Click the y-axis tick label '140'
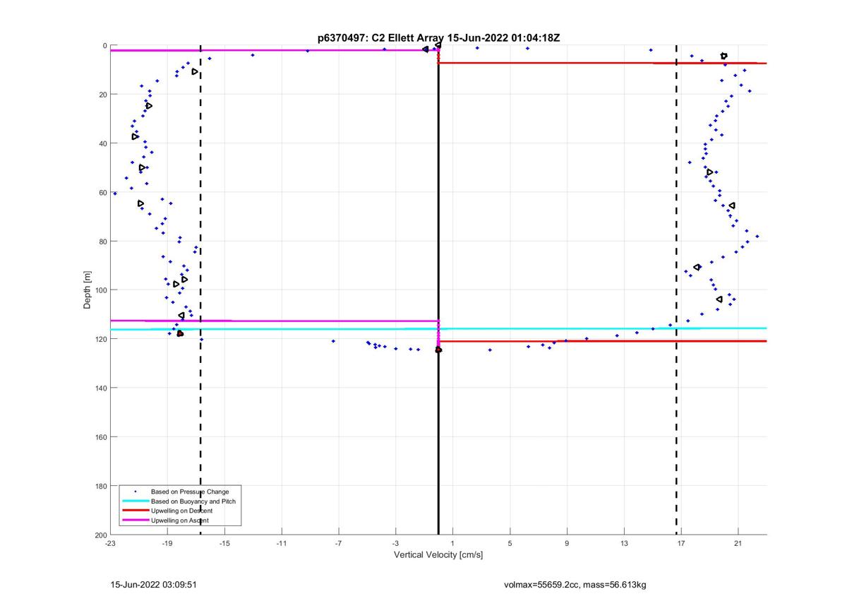 pyautogui.click(x=100, y=388)
